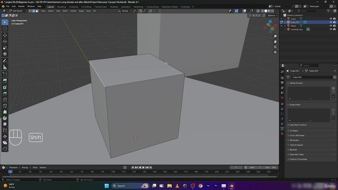
Task: Select the Extrude Region tool
Action: [5, 81]
